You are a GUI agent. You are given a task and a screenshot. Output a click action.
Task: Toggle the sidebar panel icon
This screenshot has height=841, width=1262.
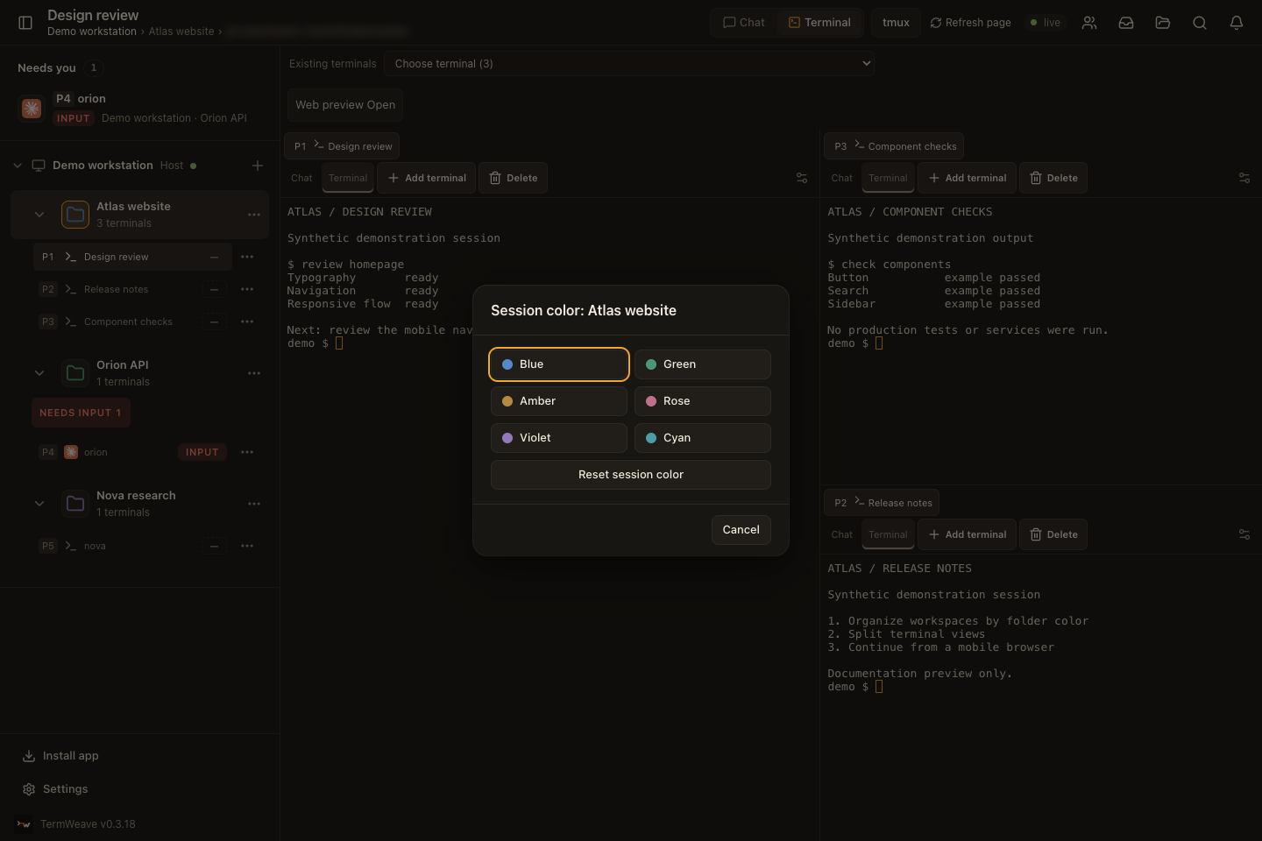[25, 23]
